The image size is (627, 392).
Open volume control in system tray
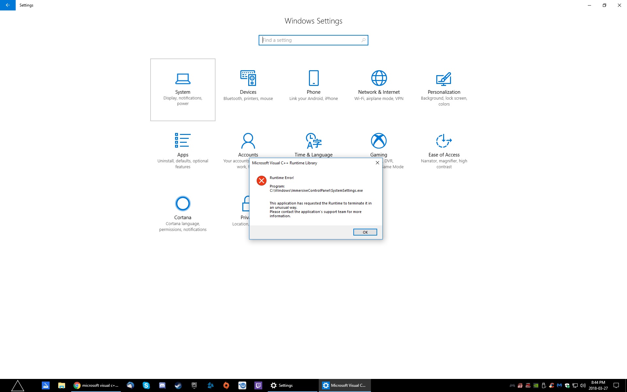pos(583,385)
